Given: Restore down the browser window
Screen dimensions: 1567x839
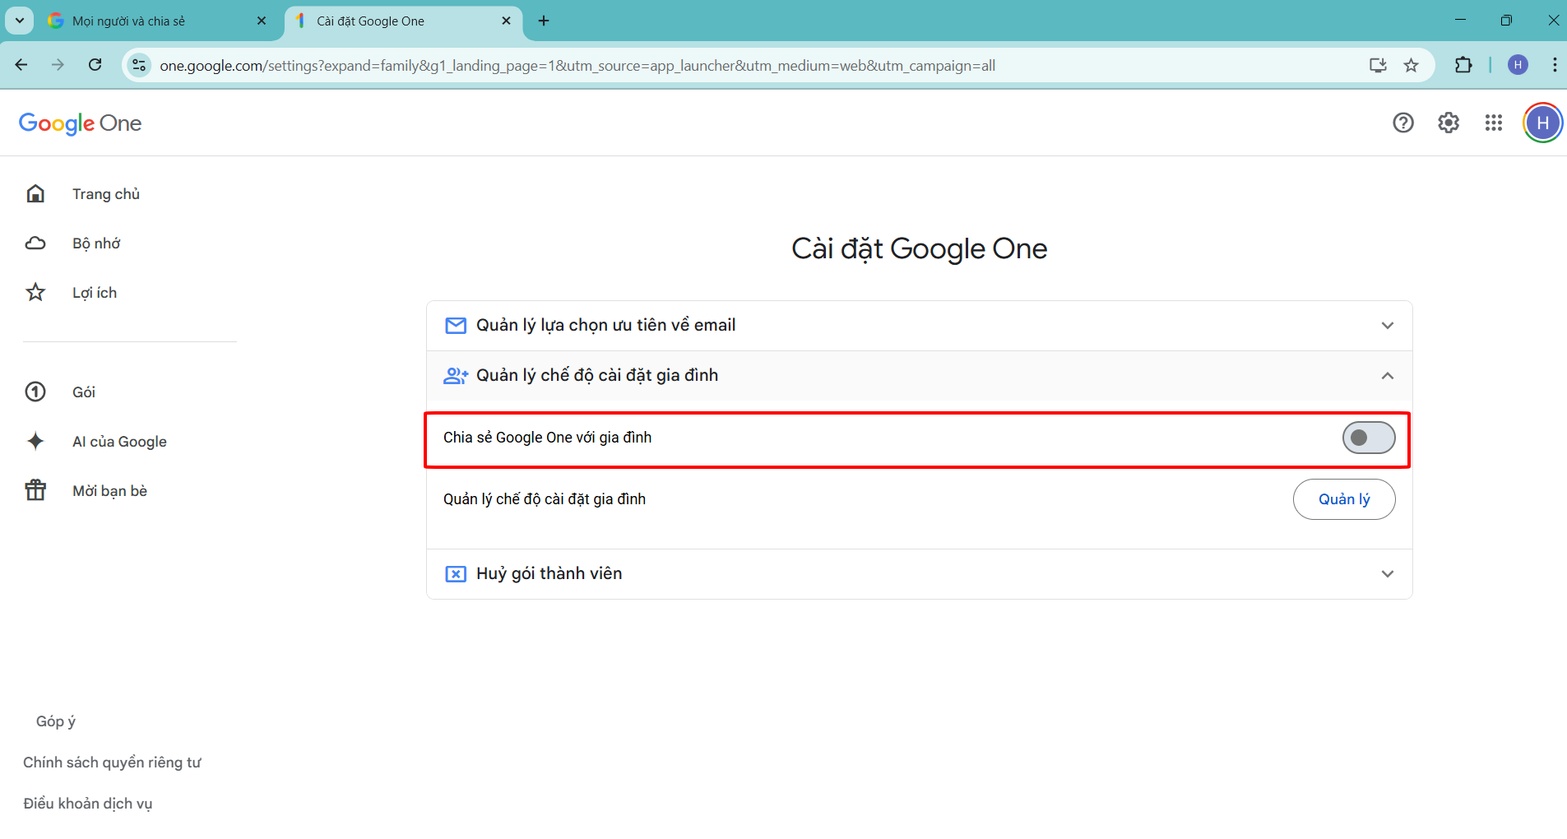Looking at the screenshot, I should click(x=1506, y=21).
